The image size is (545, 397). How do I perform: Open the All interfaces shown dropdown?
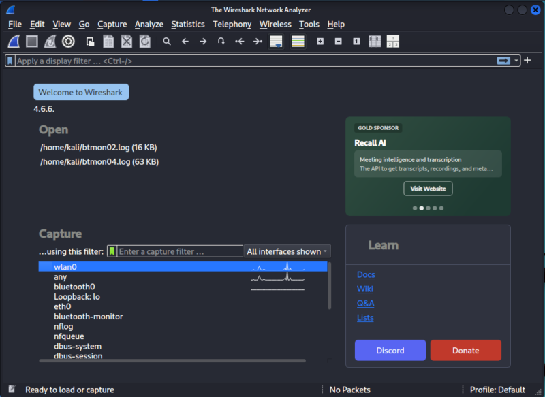(x=287, y=251)
